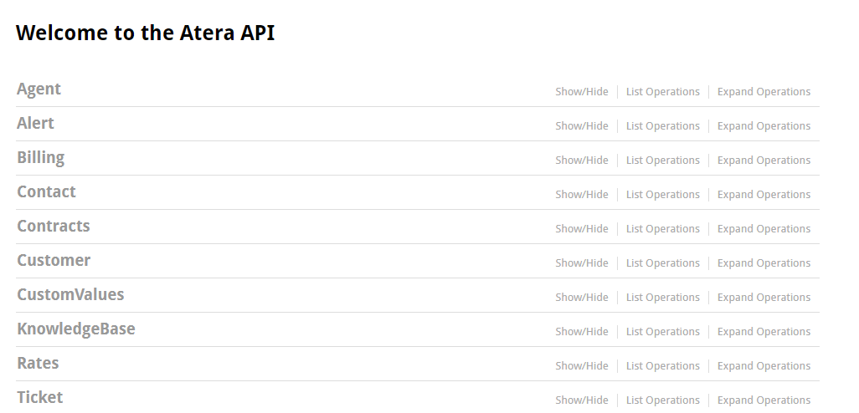
Task: Expand Operations for Customer
Action: coord(764,263)
